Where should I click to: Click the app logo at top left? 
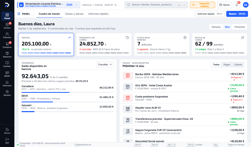(x=7, y=5)
